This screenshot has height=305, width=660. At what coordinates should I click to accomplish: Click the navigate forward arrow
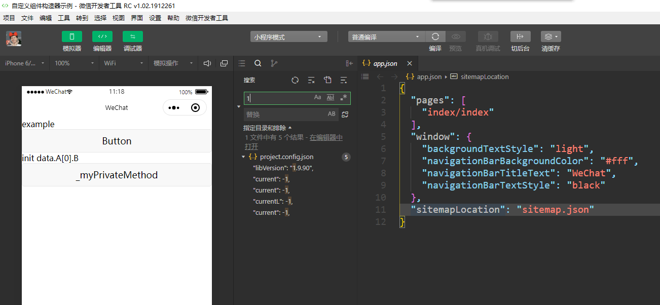(394, 77)
